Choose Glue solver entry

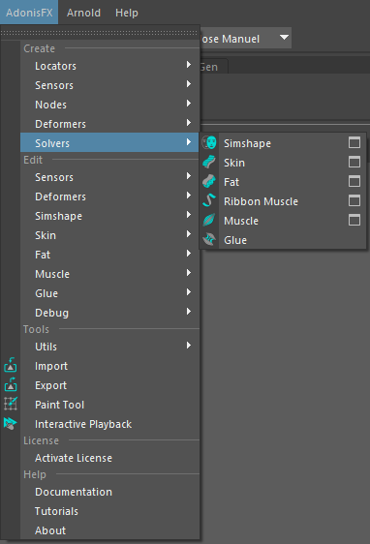[283, 239]
